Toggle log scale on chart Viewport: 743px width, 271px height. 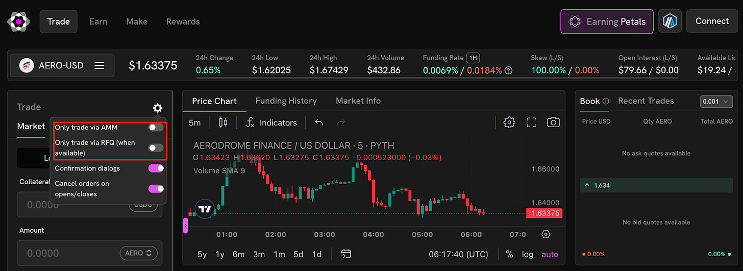click(528, 254)
